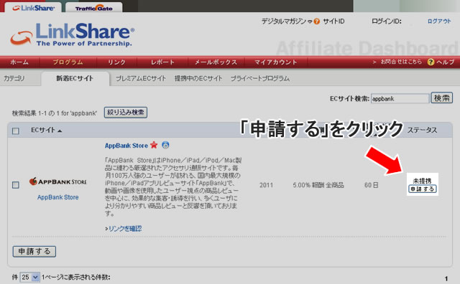460x284 pixels.
Task: Sort by the ECサイト column arrow
Action: [60, 131]
